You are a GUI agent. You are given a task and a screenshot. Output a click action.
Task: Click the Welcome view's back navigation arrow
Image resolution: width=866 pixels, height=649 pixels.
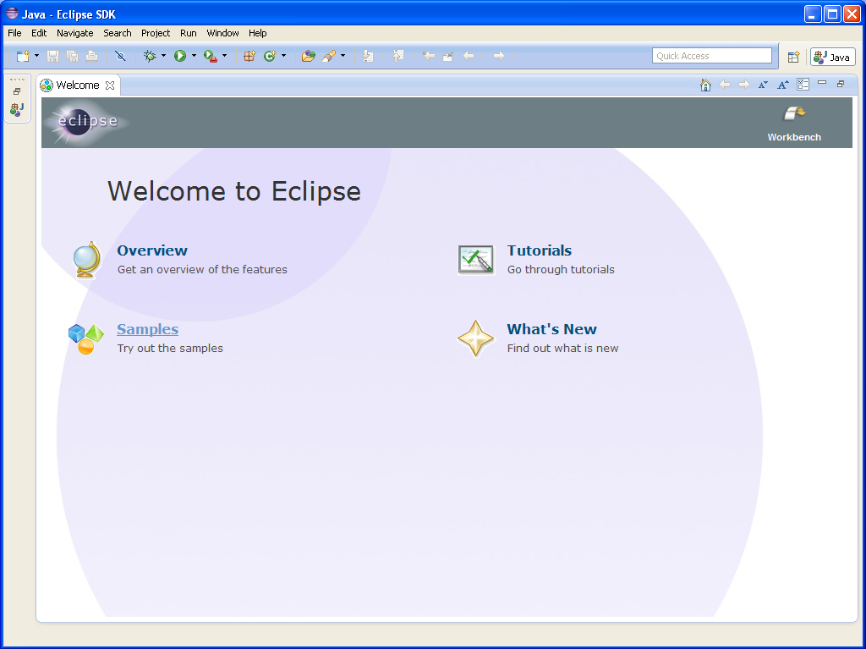tap(725, 85)
